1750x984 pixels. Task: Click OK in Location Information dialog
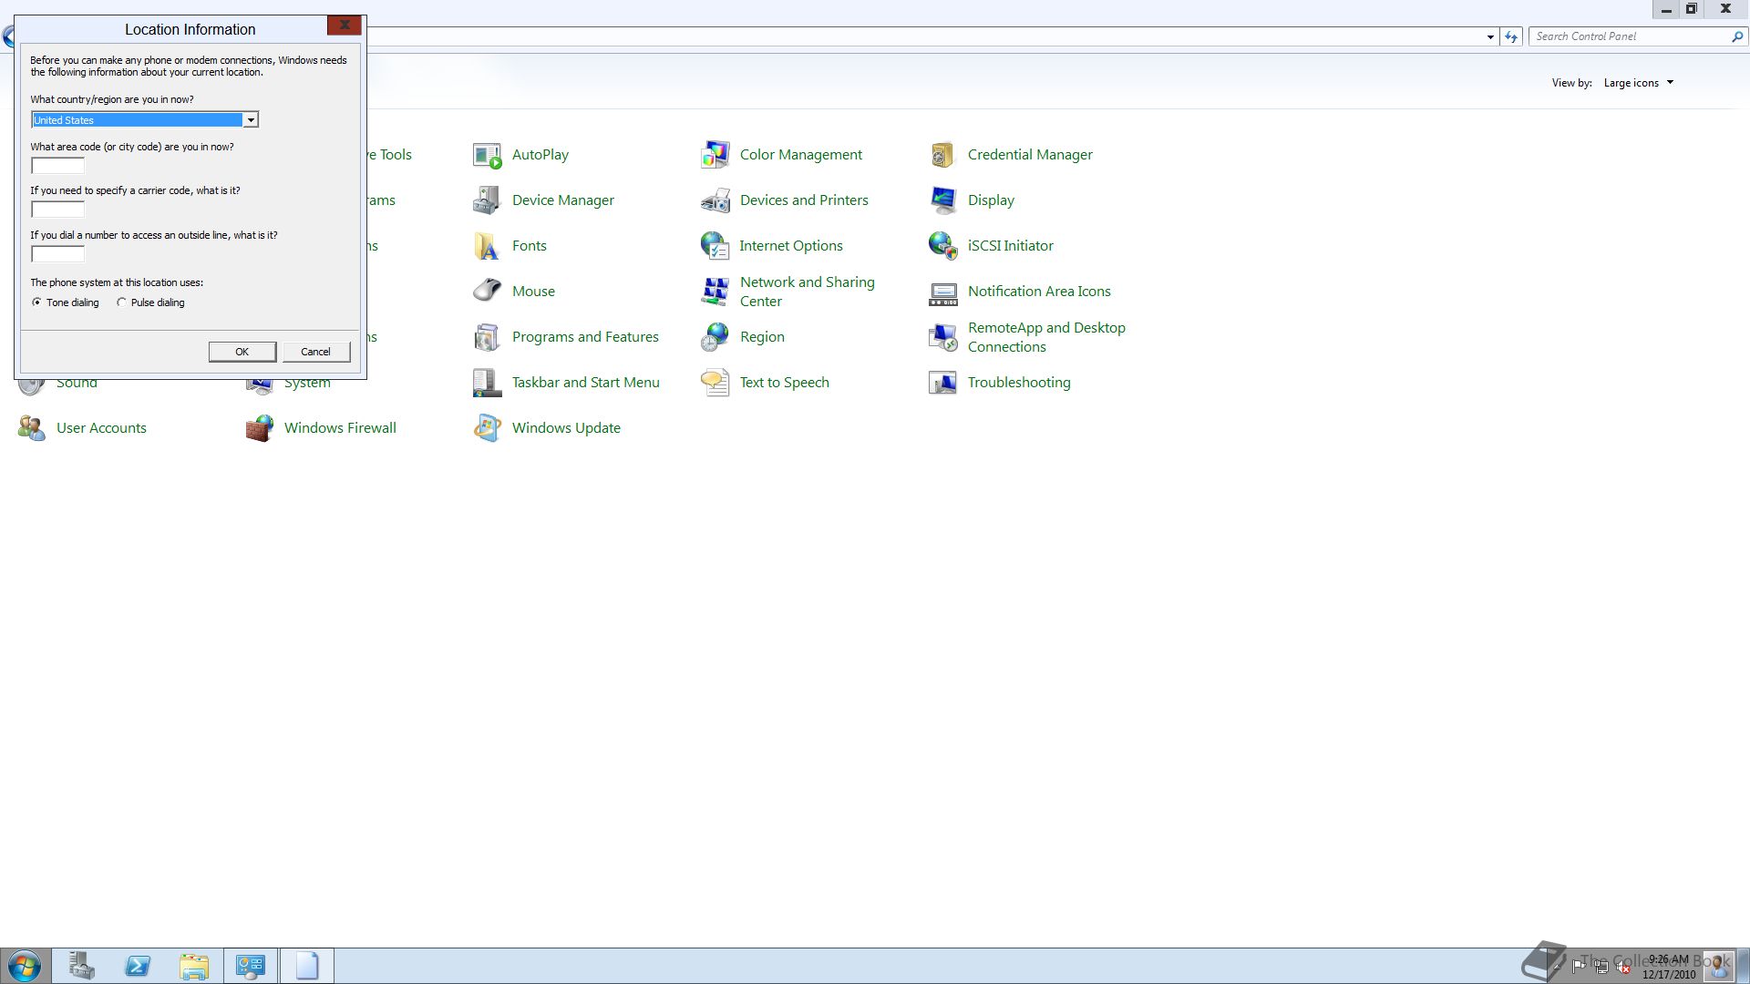coord(242,352)
